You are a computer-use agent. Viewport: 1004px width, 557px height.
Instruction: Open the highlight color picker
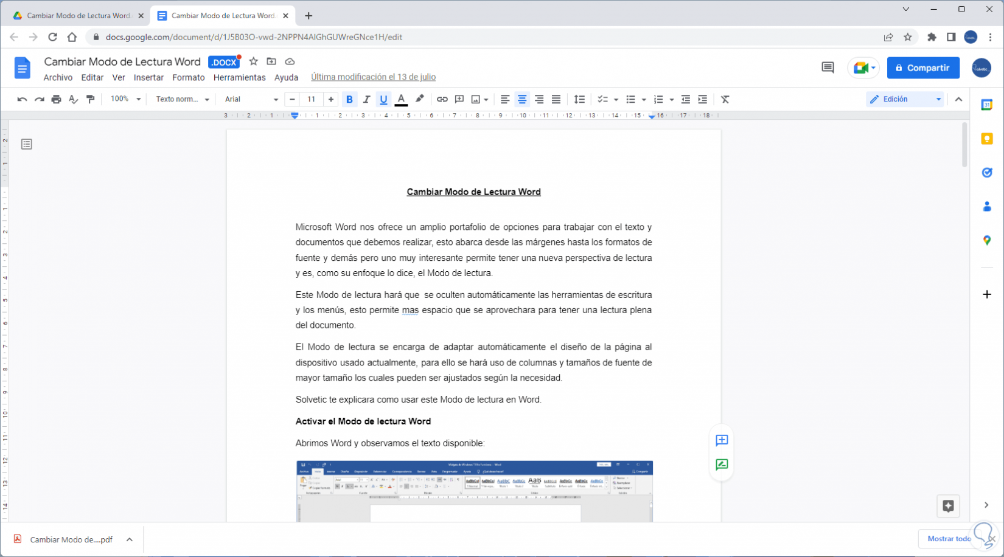click(x=419, y=99)
